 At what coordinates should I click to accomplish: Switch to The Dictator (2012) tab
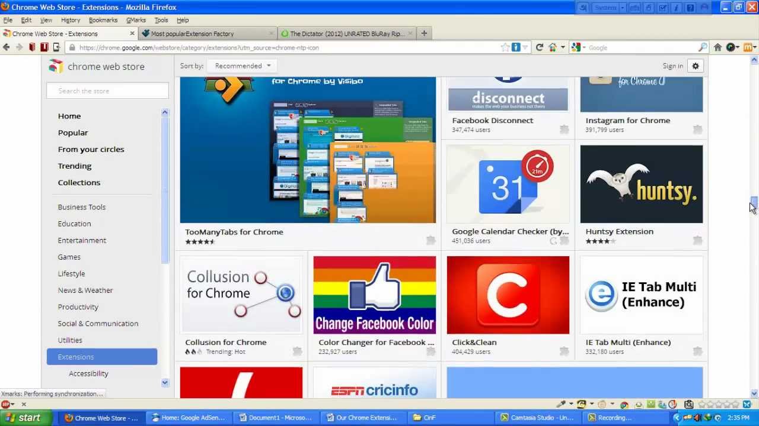pos(347,34)
